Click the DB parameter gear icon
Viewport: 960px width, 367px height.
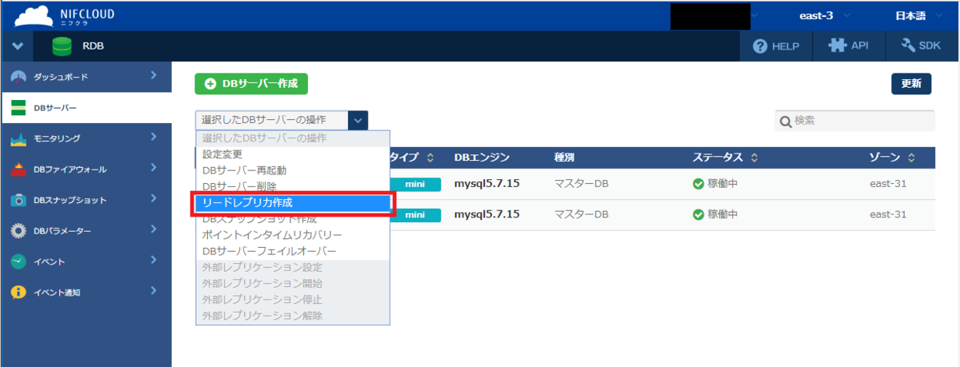pos(19,231)
